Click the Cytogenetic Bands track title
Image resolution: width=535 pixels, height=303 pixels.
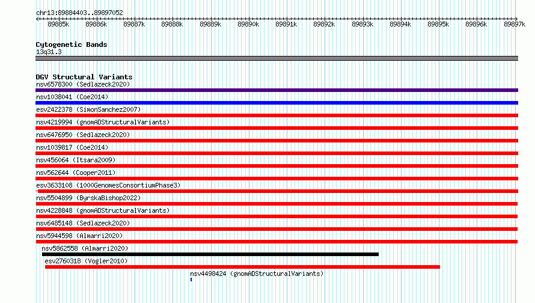pos(72,44)
